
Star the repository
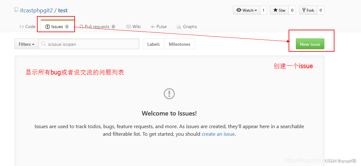[x=279, y=10]
